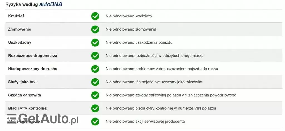Click the 'Szkoda całkowita' label
This screenshot has height=131, width=285.
(x=24, y=95)
